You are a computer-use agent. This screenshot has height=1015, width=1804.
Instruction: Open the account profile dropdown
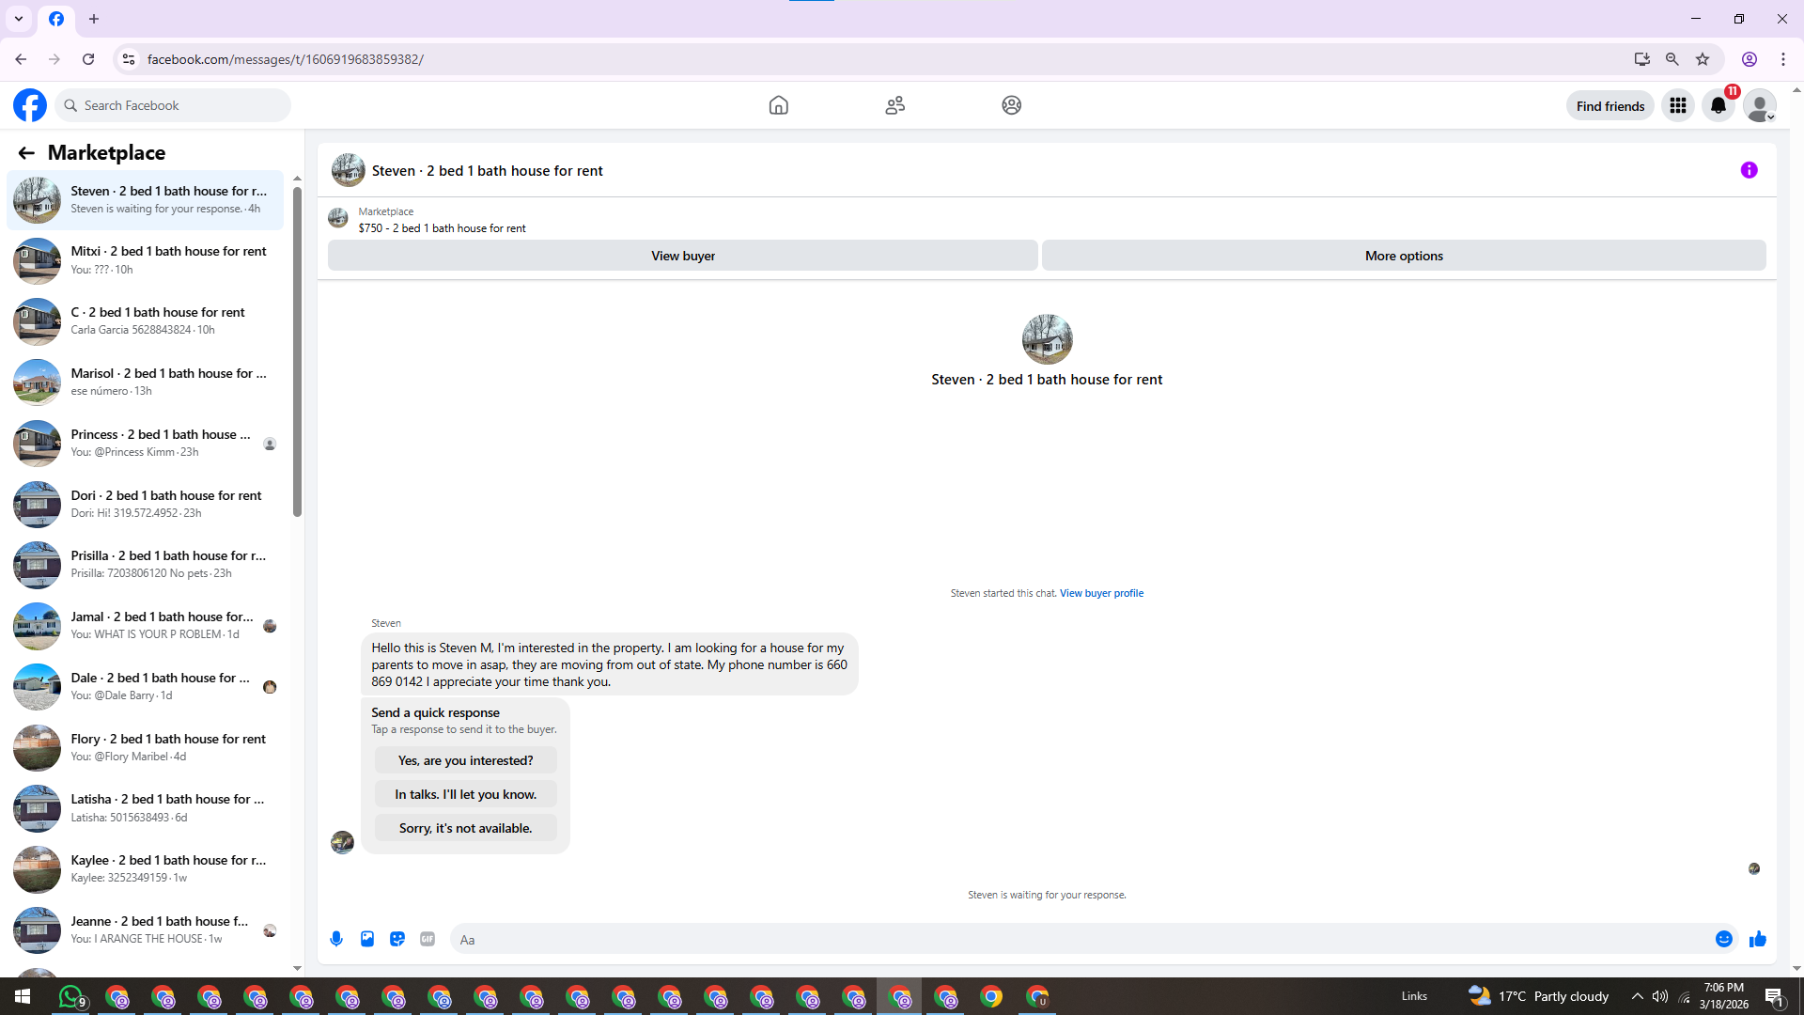pos(1760,105)
